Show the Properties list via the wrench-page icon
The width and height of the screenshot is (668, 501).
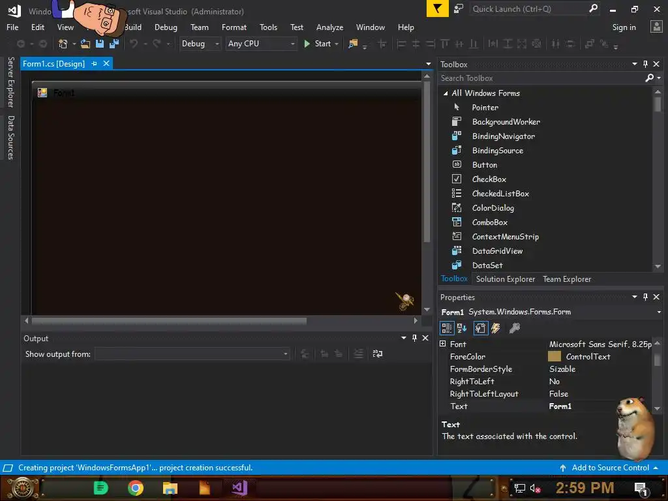[x=481, y=328]
